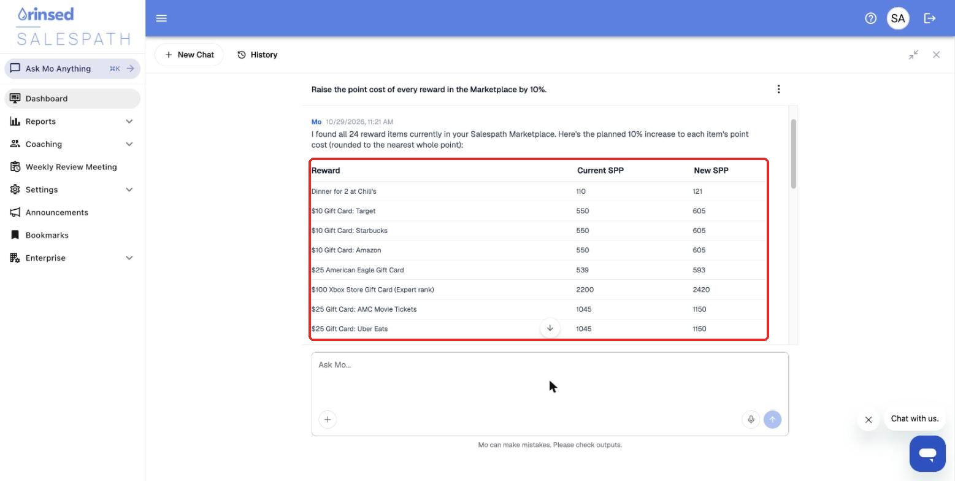Expand the Settings menu chevron
This screenshot has height=481, width=955.
coord(129,190)
